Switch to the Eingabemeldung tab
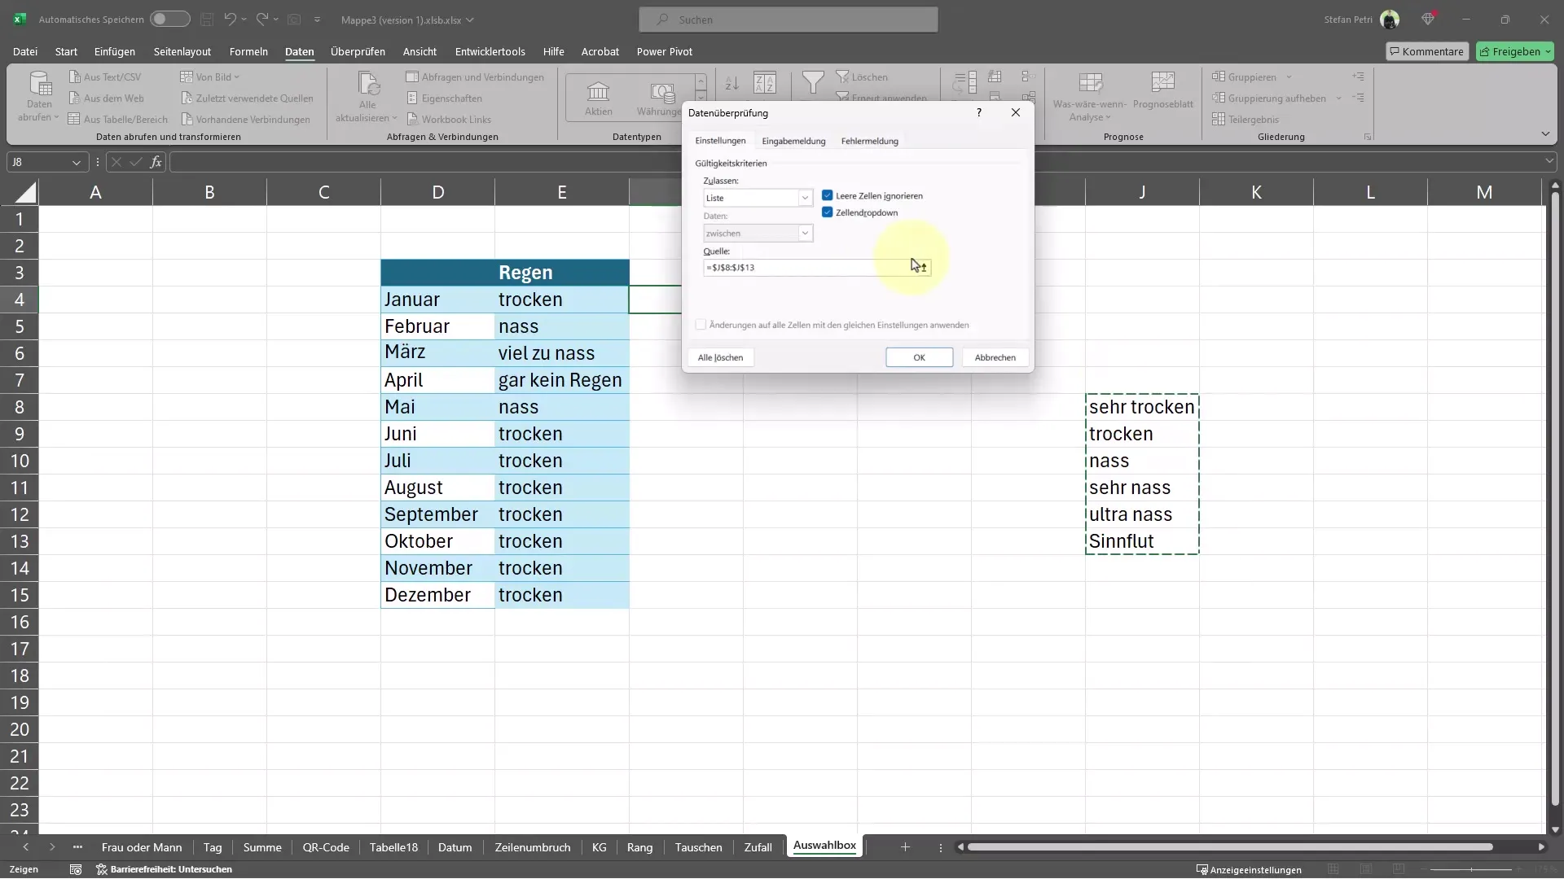The image size is (1564, 879). click(793, 141)
